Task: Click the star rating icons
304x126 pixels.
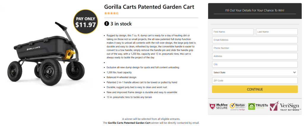Action: pyautogui.click(x=111, y=13)
